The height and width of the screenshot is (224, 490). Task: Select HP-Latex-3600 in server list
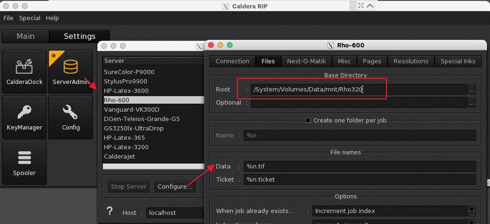point(126,91)
